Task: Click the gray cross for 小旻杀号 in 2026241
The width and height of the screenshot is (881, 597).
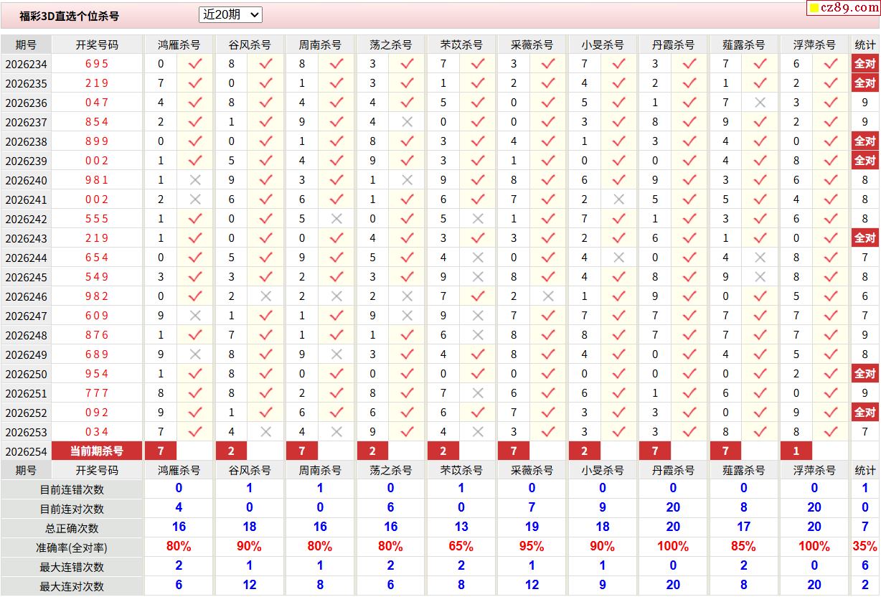Action: [x=619, y=199]
